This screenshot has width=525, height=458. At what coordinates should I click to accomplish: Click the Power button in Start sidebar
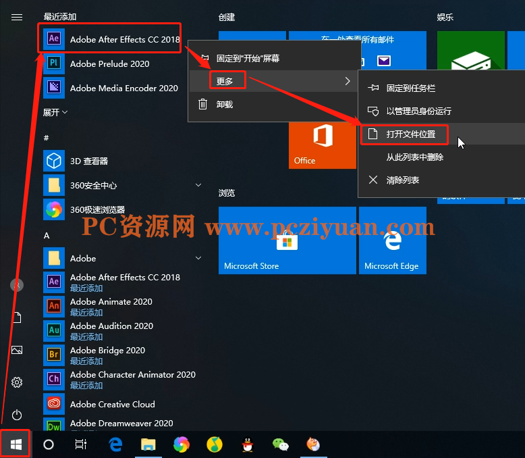[17, 415]
